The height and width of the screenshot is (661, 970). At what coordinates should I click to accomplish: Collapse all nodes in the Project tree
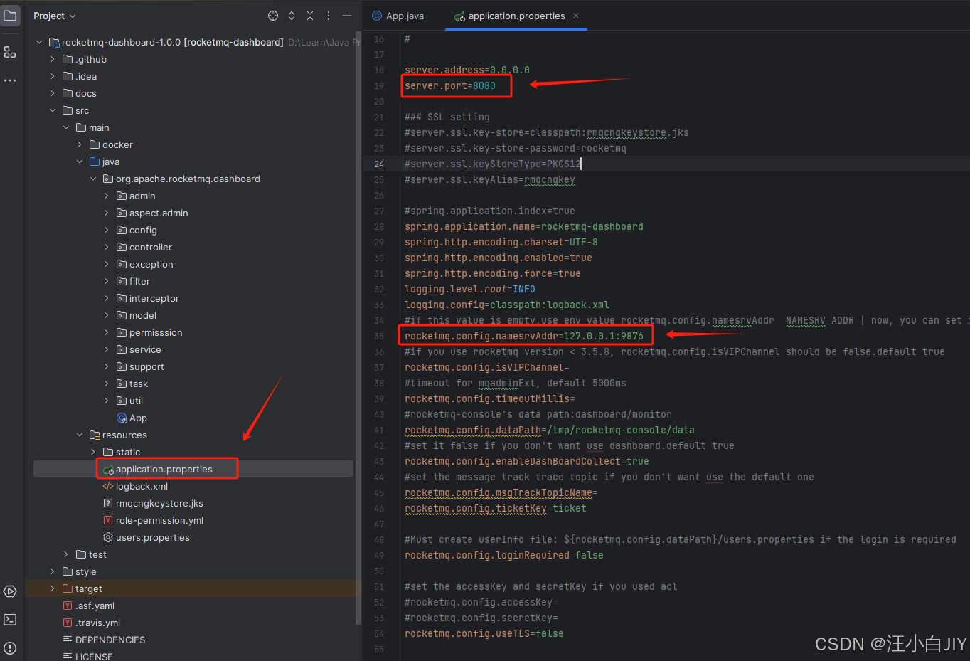coord(310,15)
